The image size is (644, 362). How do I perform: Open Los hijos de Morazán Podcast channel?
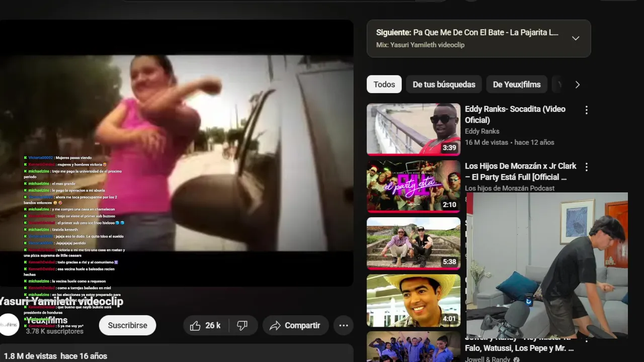[x=510, y=188]
